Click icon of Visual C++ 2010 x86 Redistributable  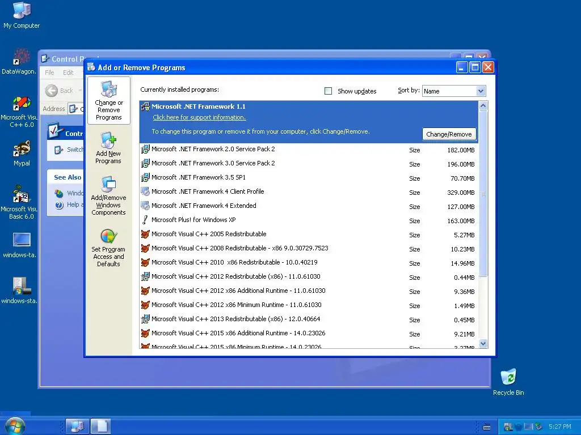pyautogui.click(x=145, y=262)
